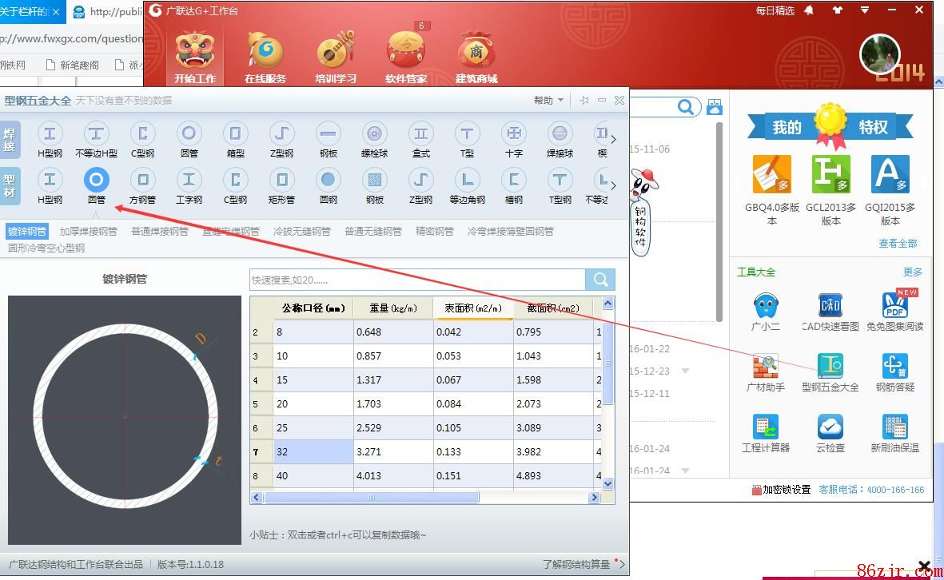This screenshot has width=944, height=580.
Task: Expand more 型材 section types arrow
Action: (613, 185)
